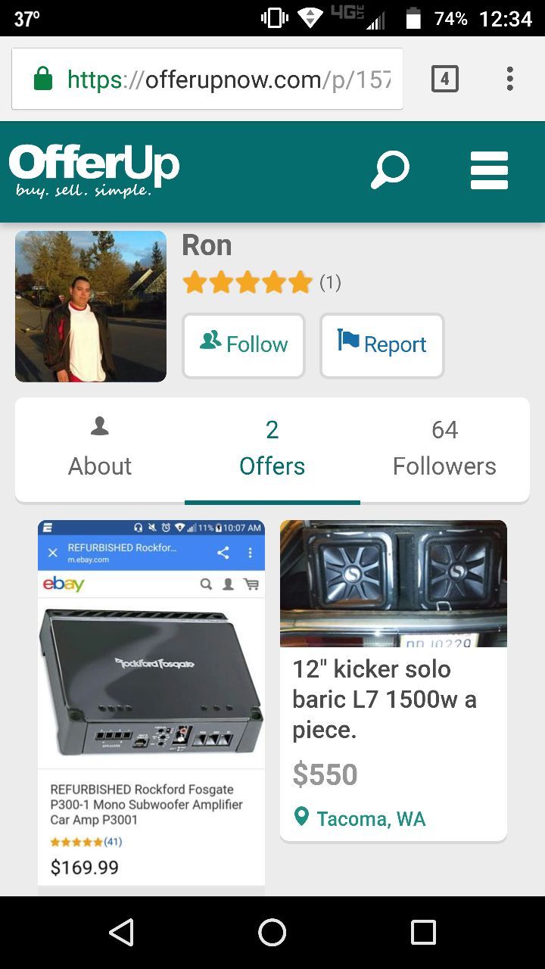Open the hamburger navigation menu

[x=489, y=170]
